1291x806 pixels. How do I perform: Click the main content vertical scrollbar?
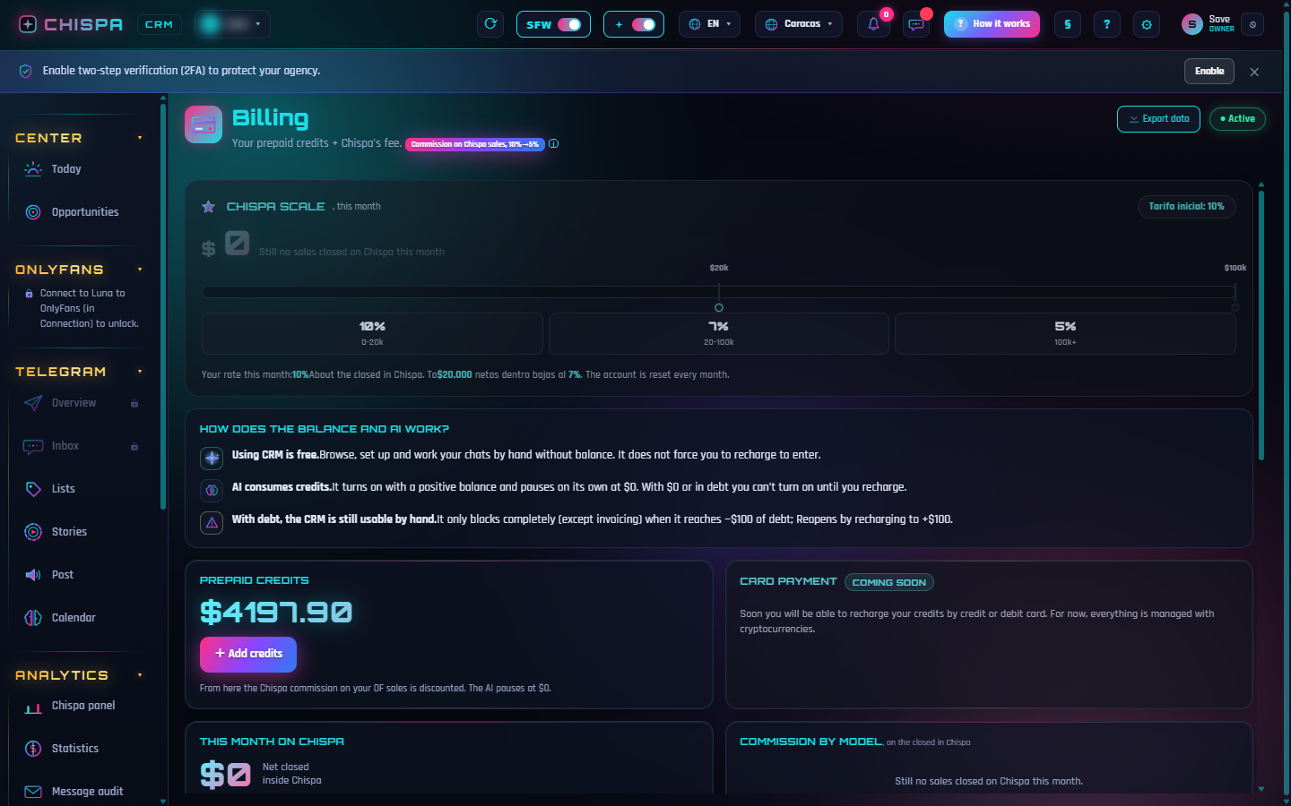coord(1261,327)
